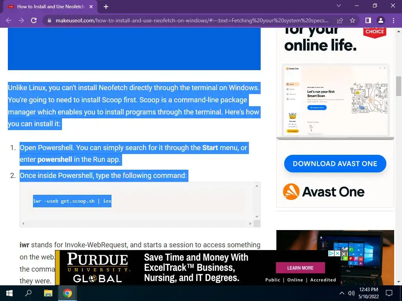This screenshot has width=402, height=301.
Task: Click Download Avast One button
Action: pos(335,163)
